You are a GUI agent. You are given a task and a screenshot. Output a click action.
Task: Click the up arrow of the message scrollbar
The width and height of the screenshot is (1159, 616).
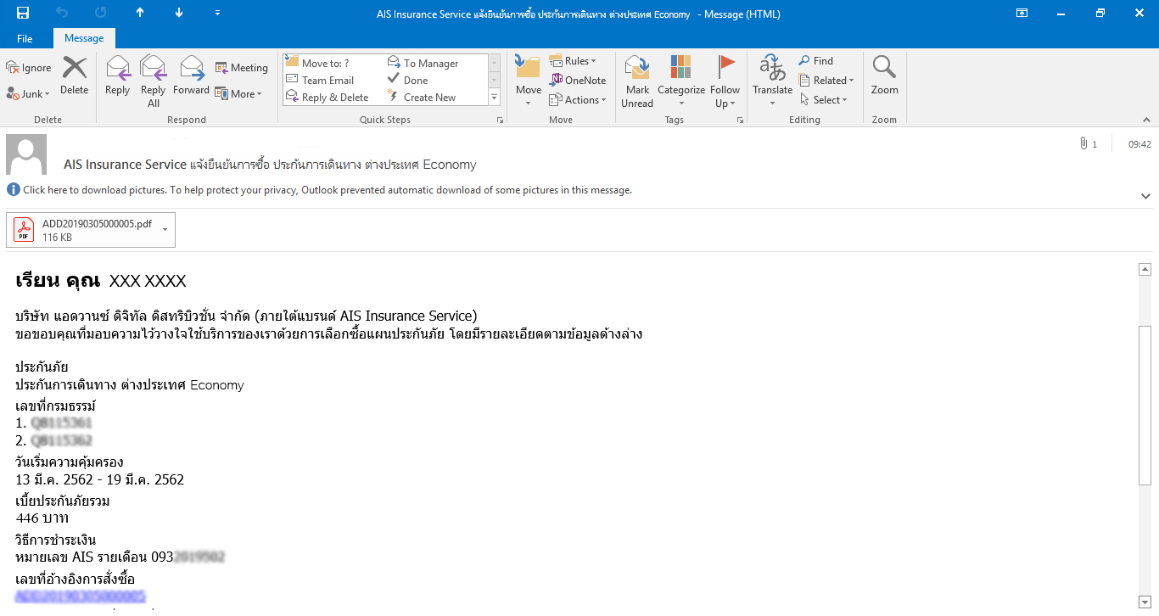pos(1145,269)
